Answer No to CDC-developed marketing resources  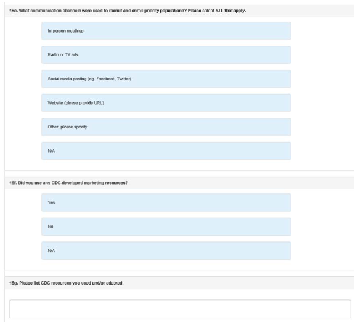166,226
